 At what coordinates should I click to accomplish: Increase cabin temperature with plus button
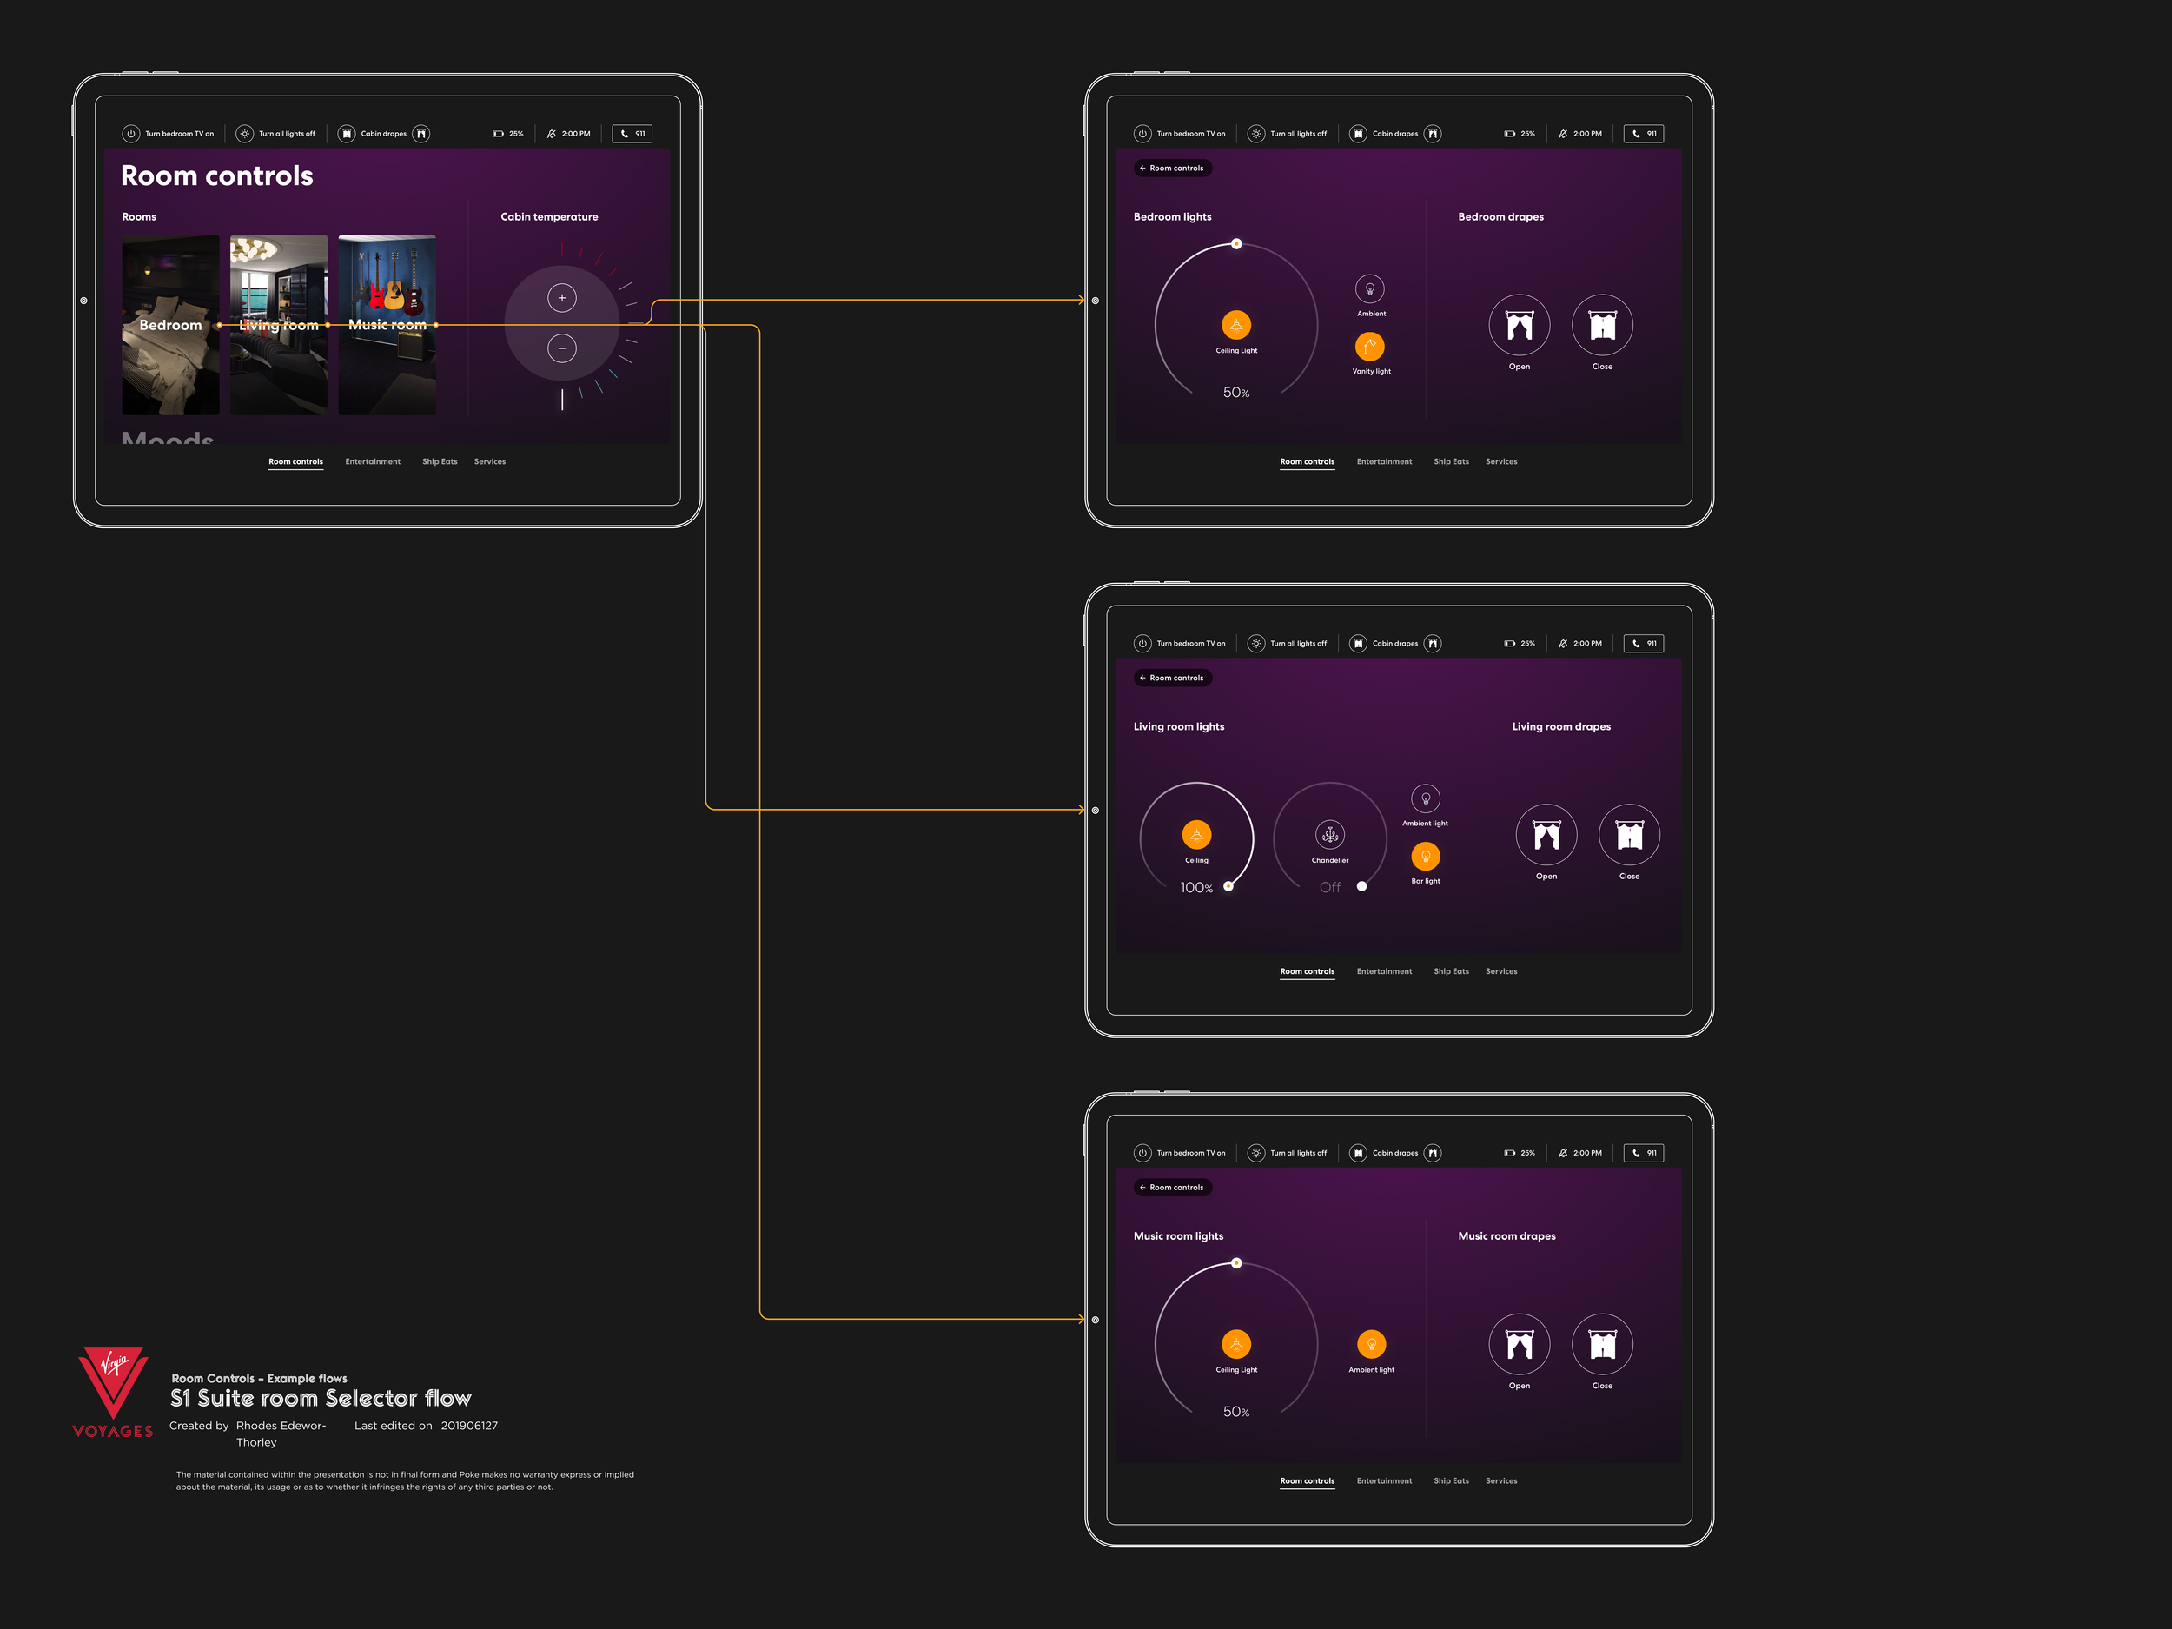[561, 297]
